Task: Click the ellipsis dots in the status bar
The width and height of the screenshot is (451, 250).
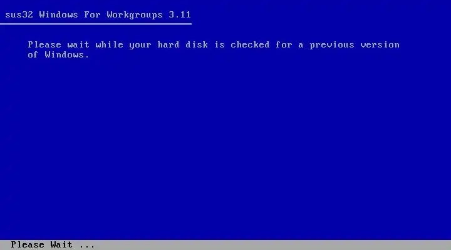Action: pyautogui.click(x=87, y=246)
